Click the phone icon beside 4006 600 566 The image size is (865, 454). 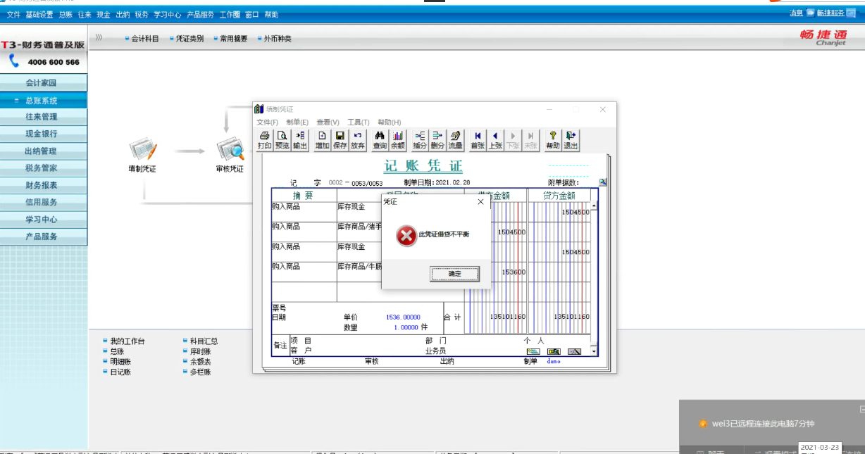14,61
